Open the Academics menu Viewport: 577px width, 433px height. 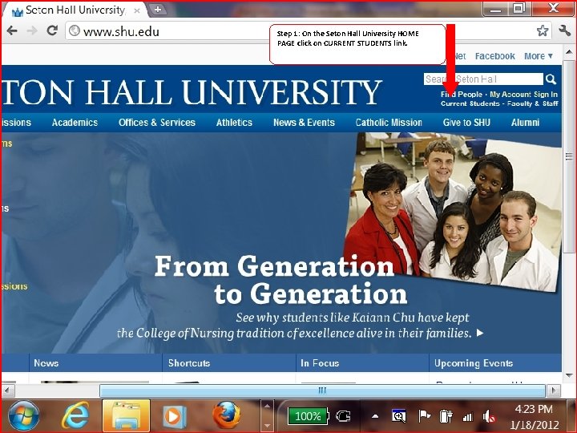point(75,123)
